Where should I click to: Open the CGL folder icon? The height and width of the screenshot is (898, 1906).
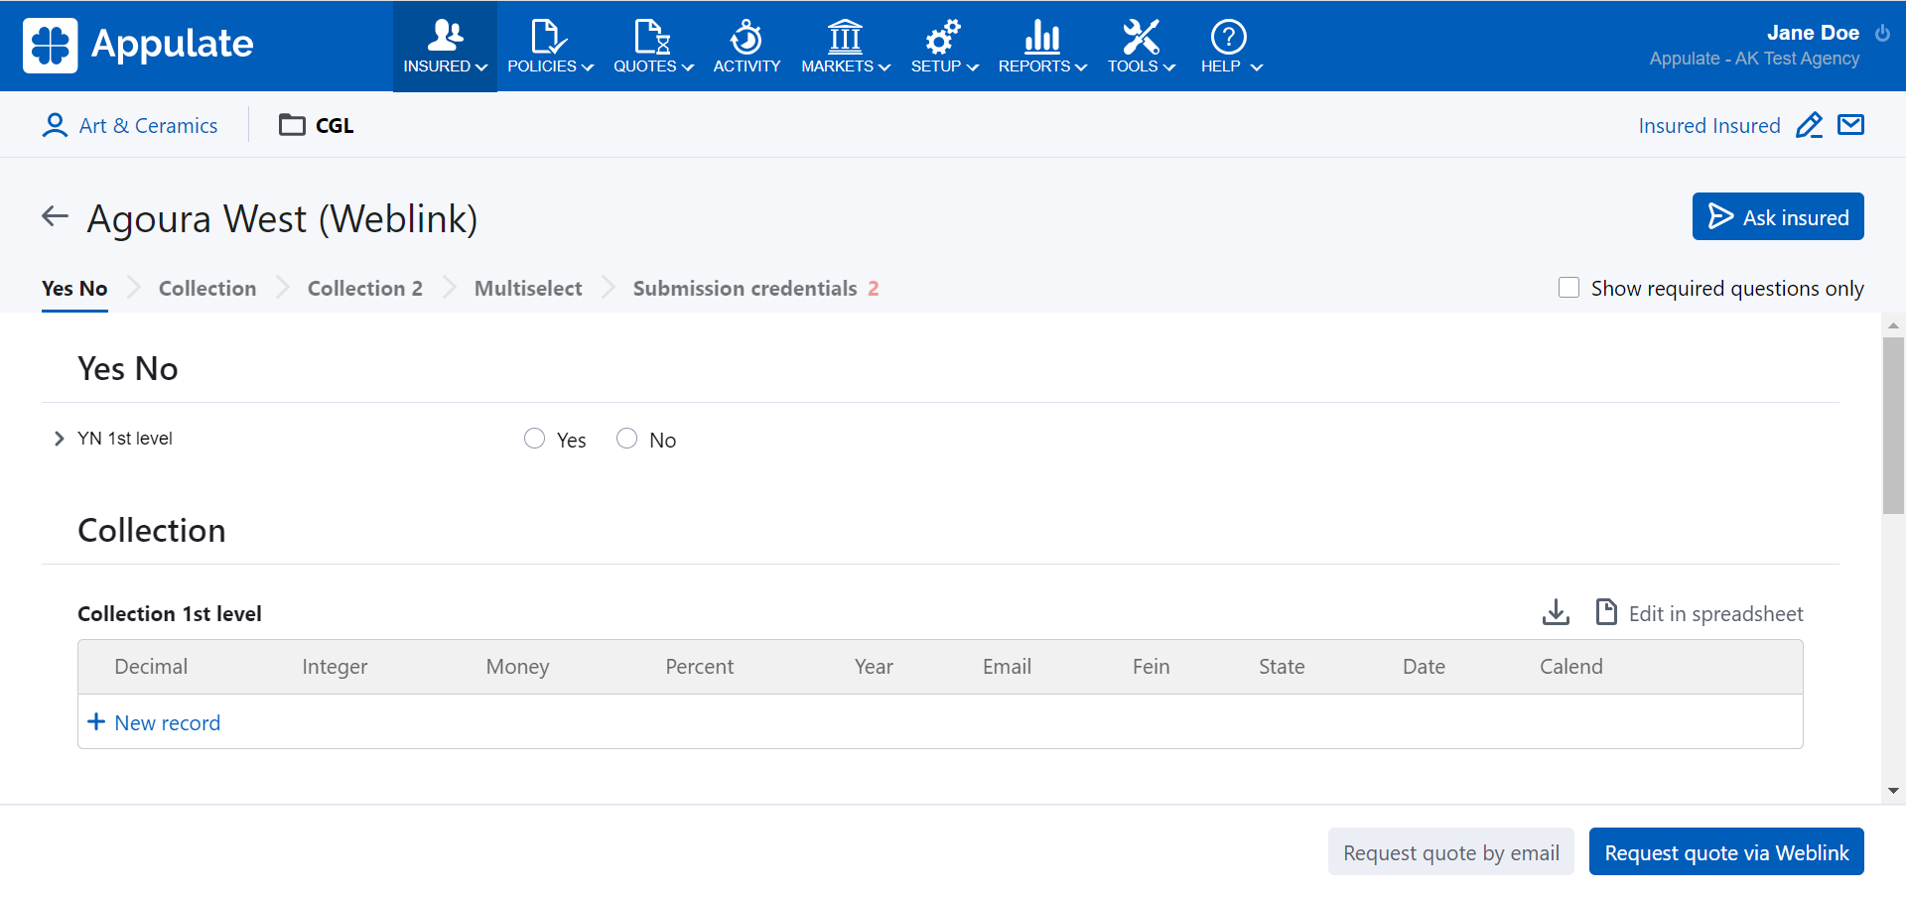(292, 125)
